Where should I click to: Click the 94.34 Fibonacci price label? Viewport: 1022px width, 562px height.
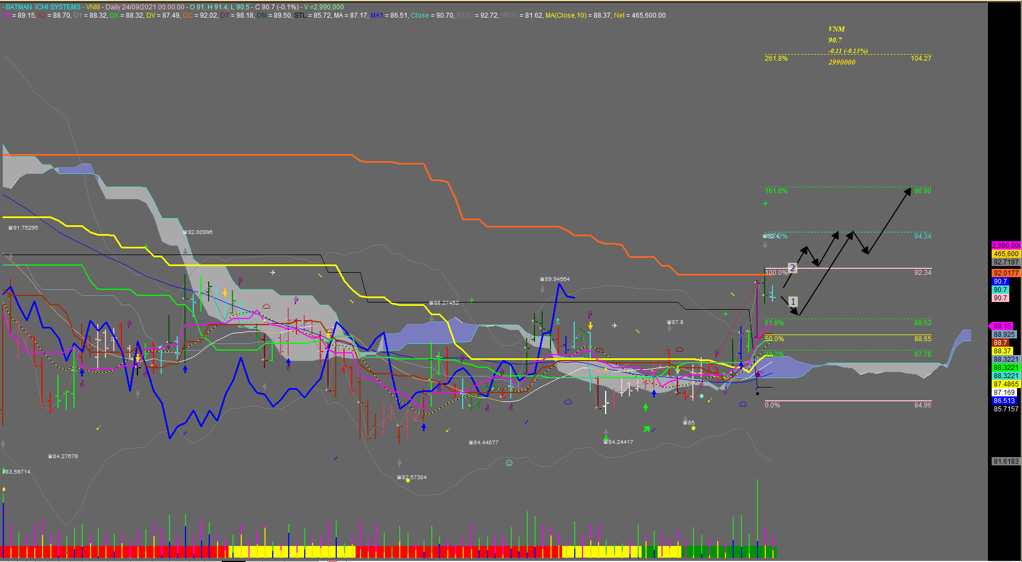pyautogui.click(x=923, y=236)
